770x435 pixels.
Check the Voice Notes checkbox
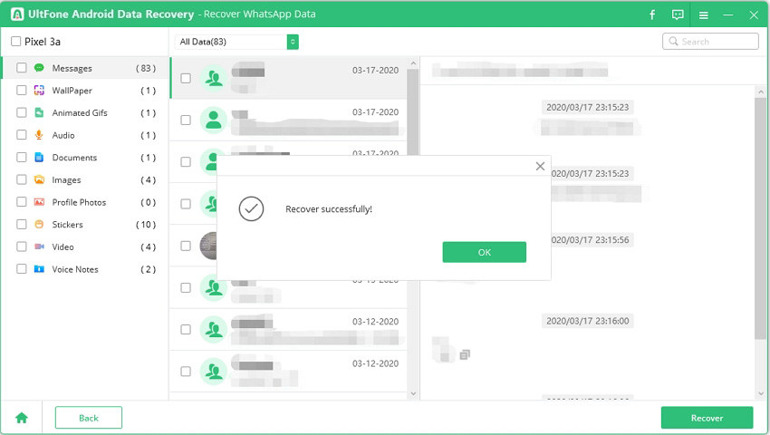click(x=22, y=269)
